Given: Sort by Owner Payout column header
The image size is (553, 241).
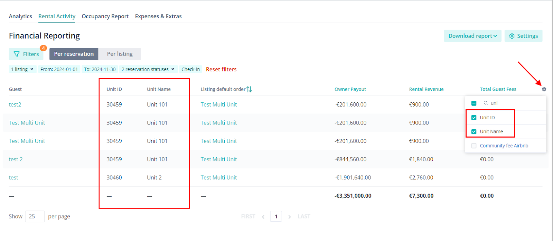Looking at the screenshot, I should 350,89.
